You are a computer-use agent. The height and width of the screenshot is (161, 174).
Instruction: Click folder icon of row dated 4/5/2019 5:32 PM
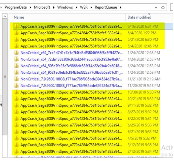pyautogui.click(x=17, y=138)
